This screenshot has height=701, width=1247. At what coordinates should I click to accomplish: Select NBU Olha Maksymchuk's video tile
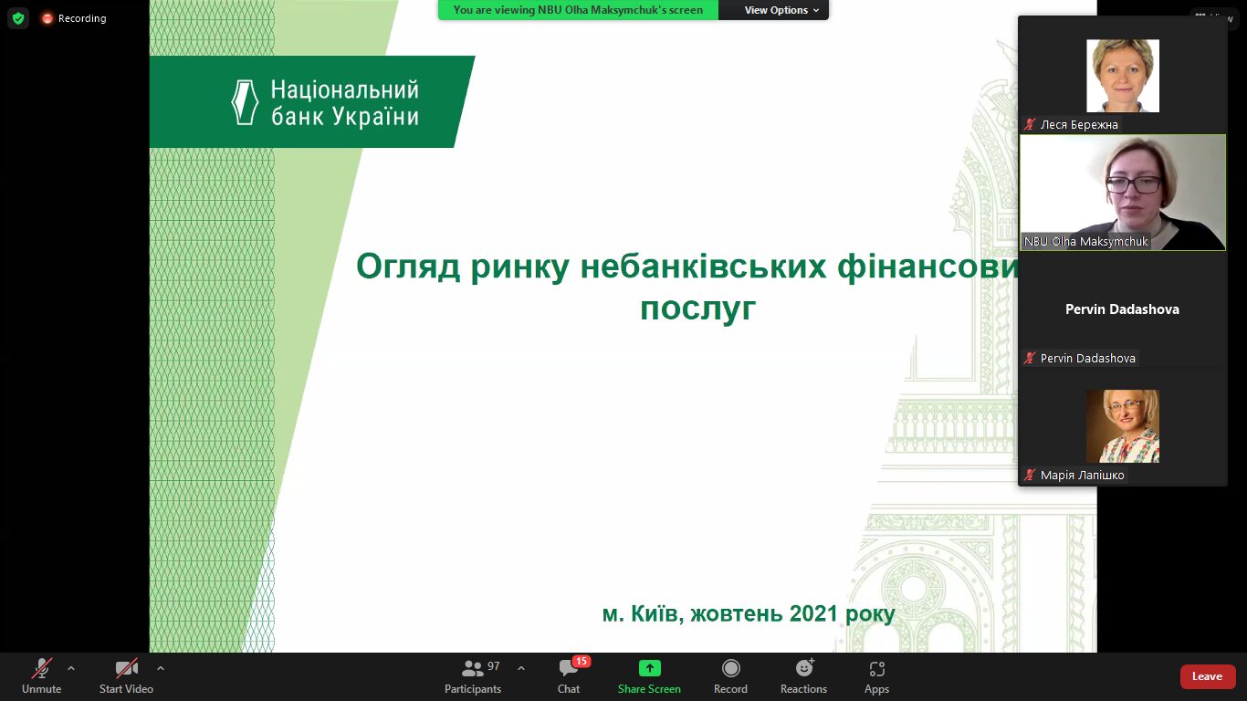[1123, 193]
